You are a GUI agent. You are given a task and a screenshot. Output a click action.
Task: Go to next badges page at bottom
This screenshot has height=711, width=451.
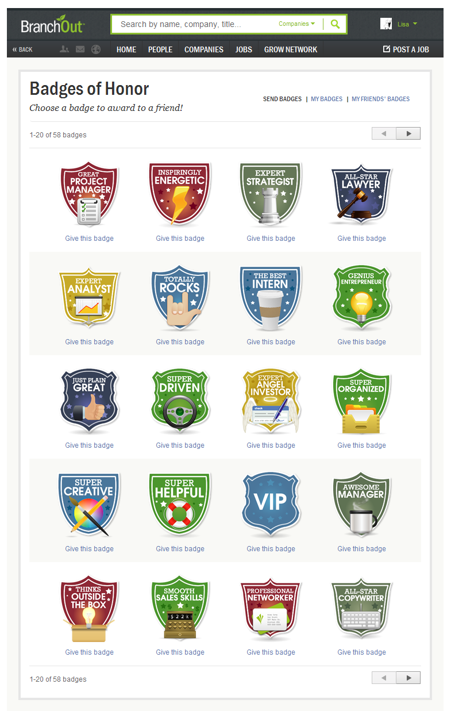coord(408,678)
